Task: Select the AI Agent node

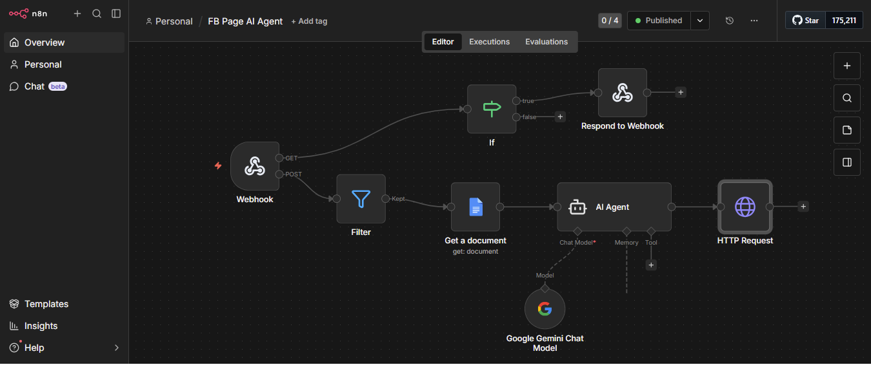Action: (x=614, y=207)
